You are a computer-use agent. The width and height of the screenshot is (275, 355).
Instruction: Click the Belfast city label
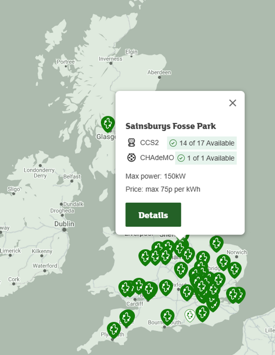[x=72, y=177]
